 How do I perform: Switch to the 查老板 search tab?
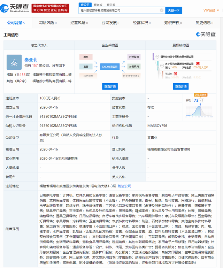coord(98,5)
